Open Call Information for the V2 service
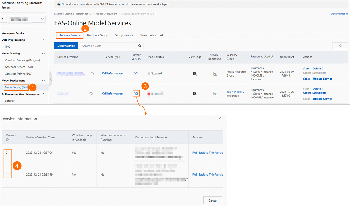The width and height of the screenshot is (350, 206). [112, 94]
